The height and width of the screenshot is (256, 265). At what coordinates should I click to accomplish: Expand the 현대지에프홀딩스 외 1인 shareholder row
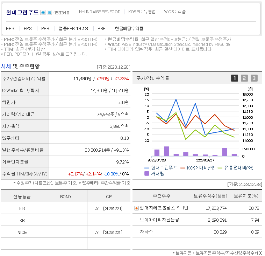tap(136, 208)
